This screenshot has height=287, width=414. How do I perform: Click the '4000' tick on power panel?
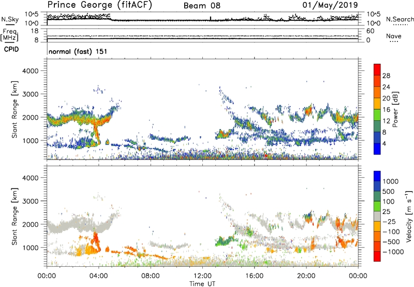pos(30,71)
